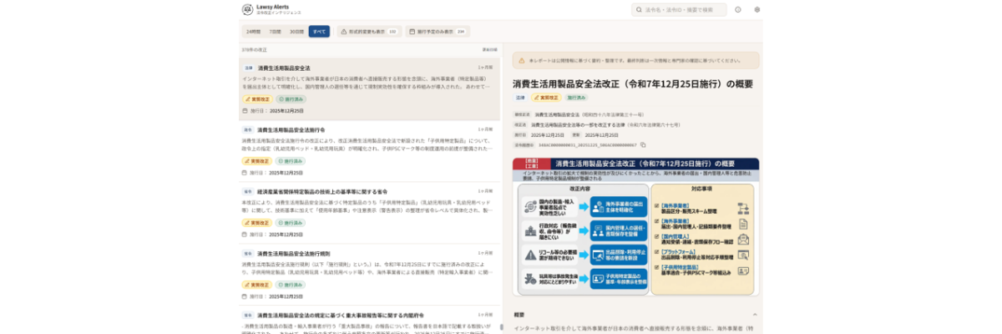1002x334 pixels.
Task: Toggle 形式的変更も表示 filter
Action: pos(368,31)
